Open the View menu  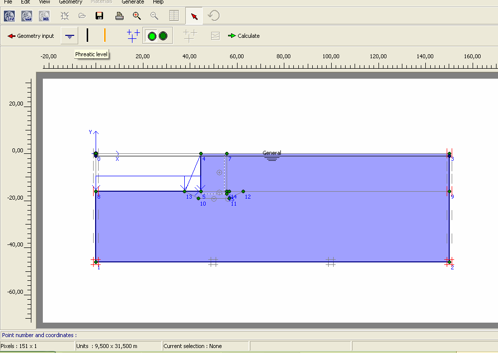pyautogui.click(x=44, y=1)
